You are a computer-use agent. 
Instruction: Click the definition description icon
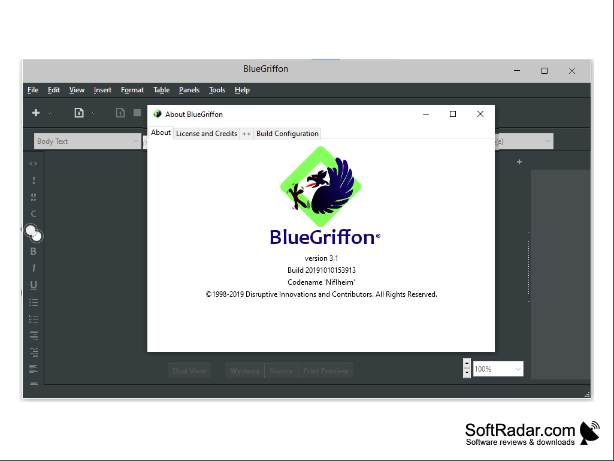34,352
